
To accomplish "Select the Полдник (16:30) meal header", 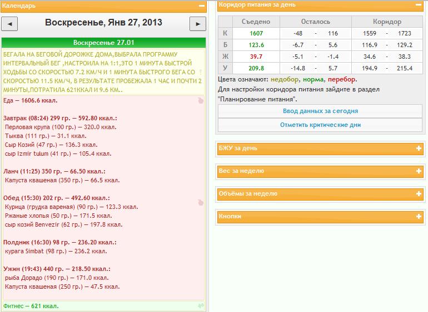I will pos(60,242).
